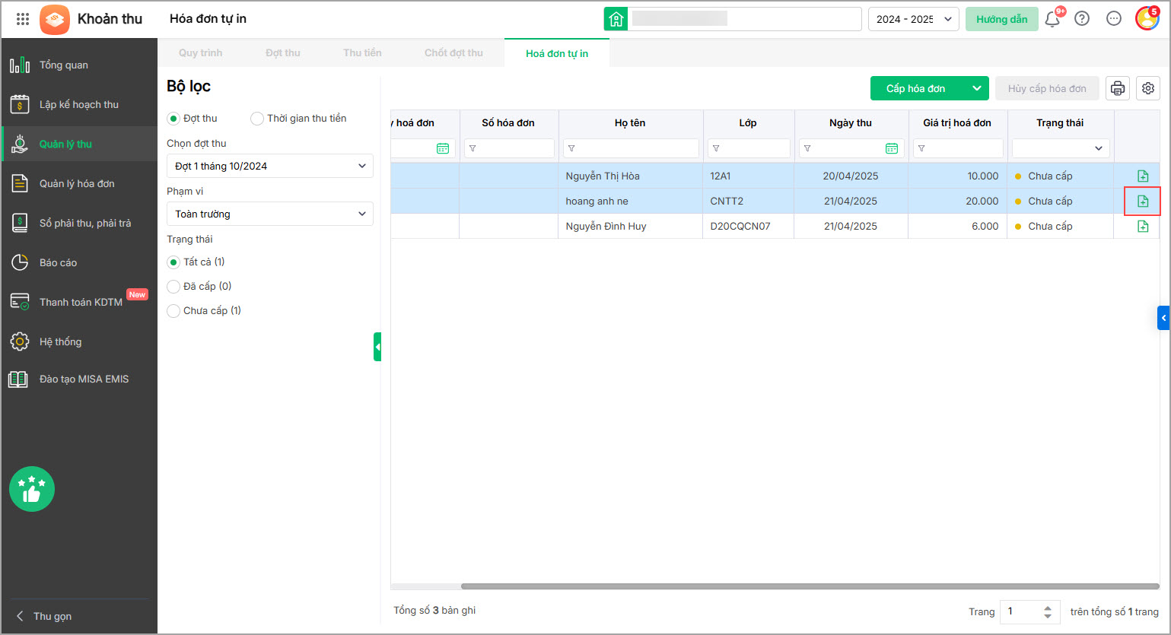The image size is (1171, 635).
Task: Open Sổ phải thu, phải trả in sidebar
Action: (79, 223)
